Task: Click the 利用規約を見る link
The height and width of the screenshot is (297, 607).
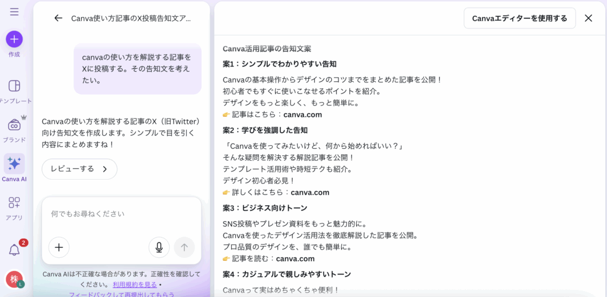Action: point(135,284)
